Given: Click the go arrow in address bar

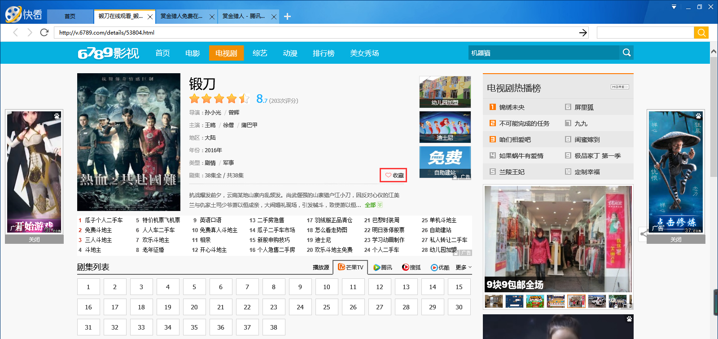Looking at the screenshot, I should coord(582,32).
